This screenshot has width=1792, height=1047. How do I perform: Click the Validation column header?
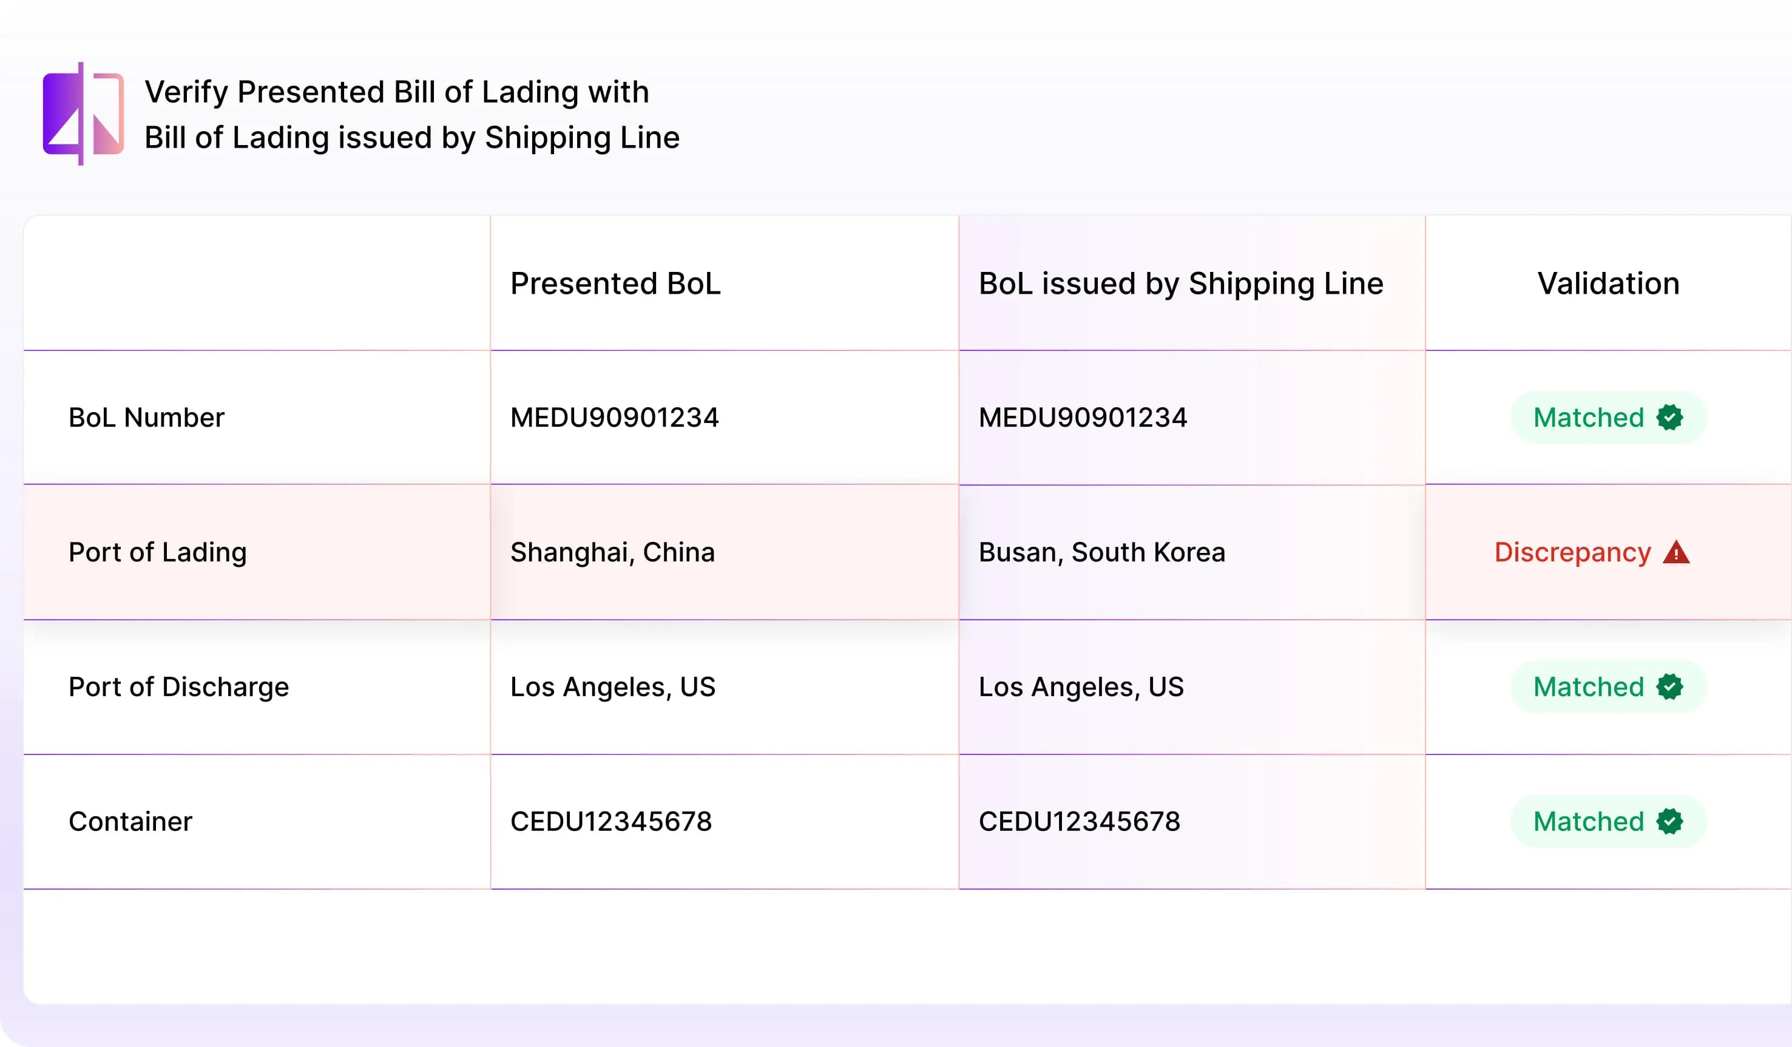tap(1608, 284)
